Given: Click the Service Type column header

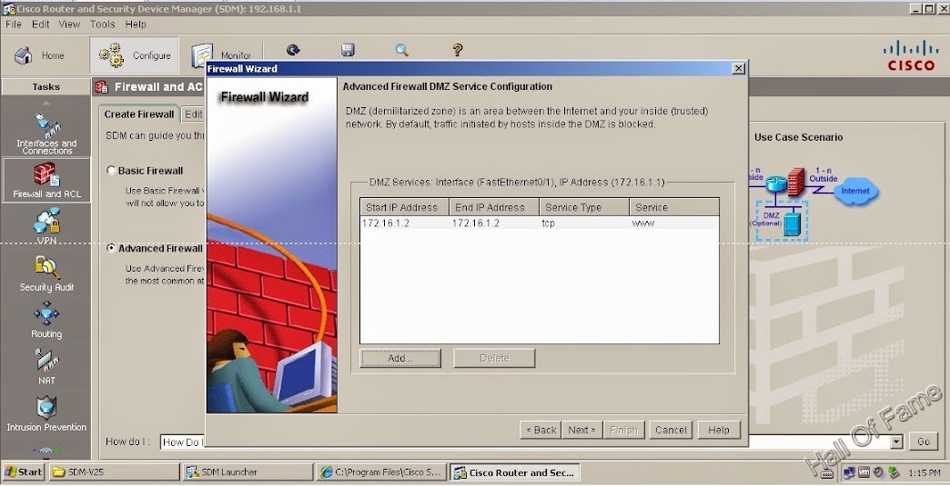Looking at the screenshot, I should tap(584, 207).
